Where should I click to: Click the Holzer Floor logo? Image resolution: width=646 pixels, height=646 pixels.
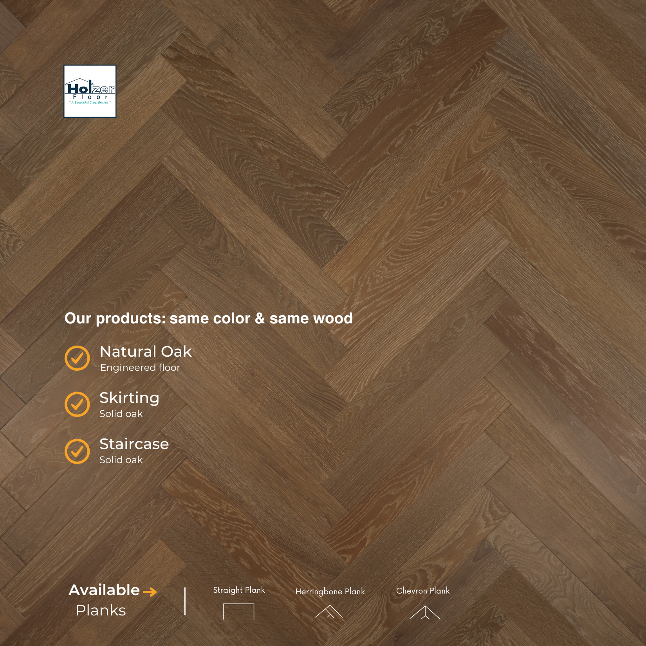[90, 91]
